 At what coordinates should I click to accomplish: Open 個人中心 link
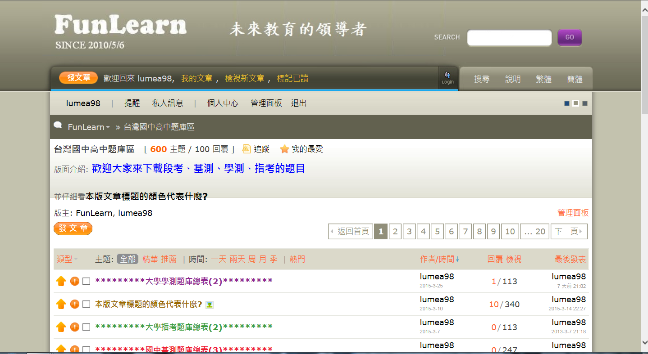click(223, 103)
